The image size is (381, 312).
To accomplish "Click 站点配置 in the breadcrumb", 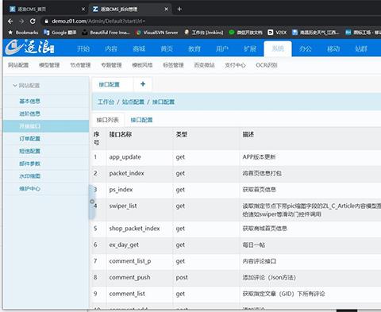I will coord(133,102).
